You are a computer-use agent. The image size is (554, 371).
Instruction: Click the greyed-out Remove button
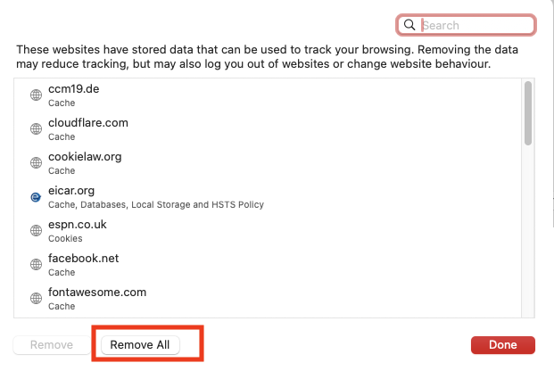click(x=52, y=344)
